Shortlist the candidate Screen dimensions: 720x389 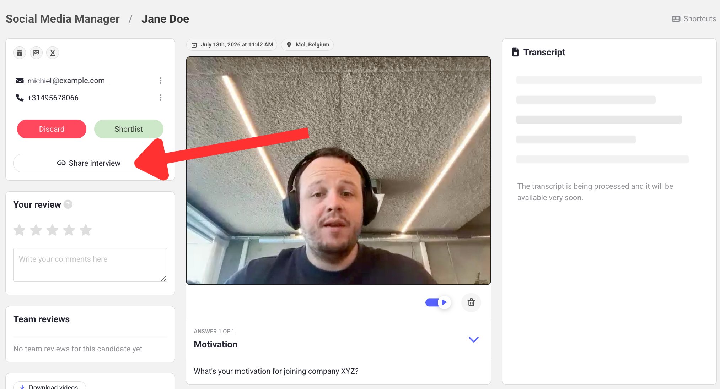(x=129, y=129)
